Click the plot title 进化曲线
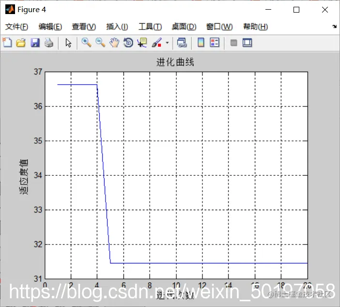 pyautogui.click(x=175, y=62)
